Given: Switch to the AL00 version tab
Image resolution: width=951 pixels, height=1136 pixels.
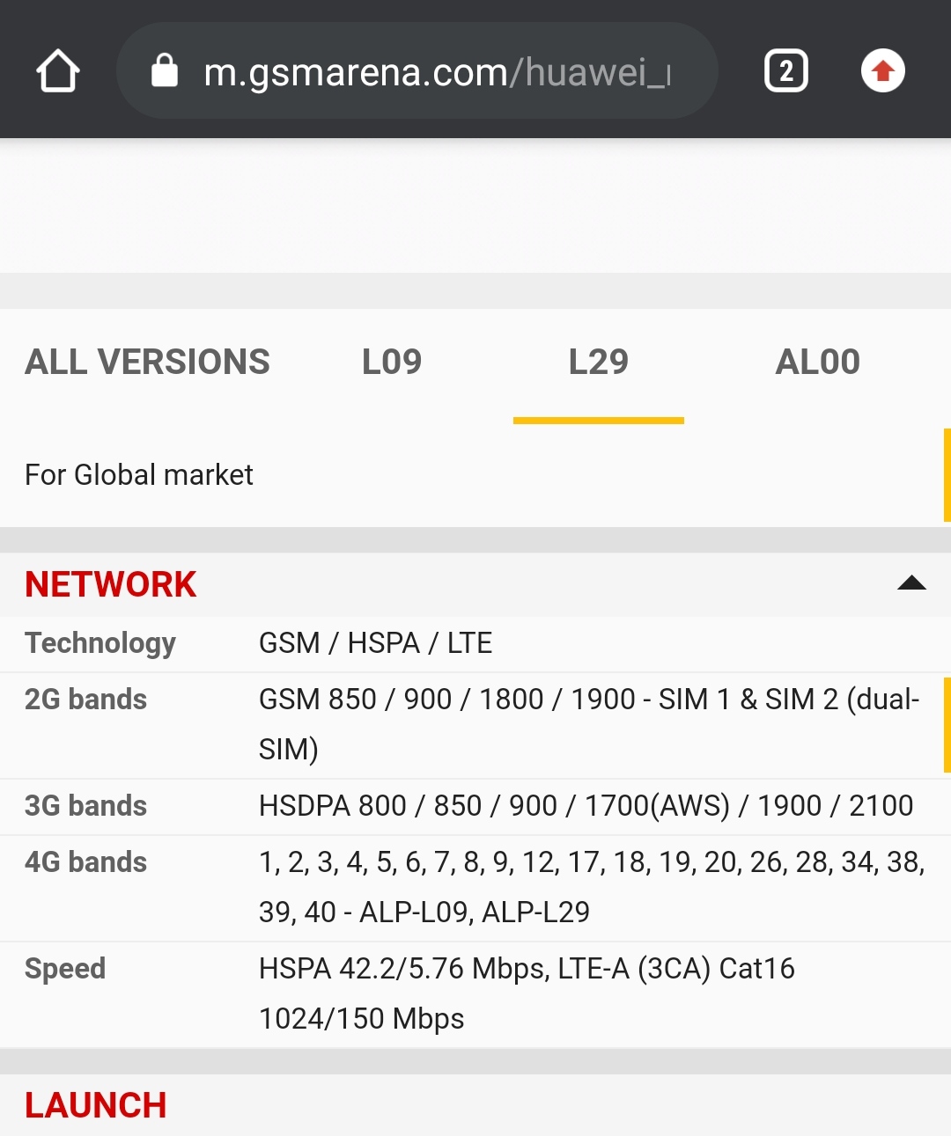Looking at the screenshot, I should pyautogui.click(x=817, y=362).
